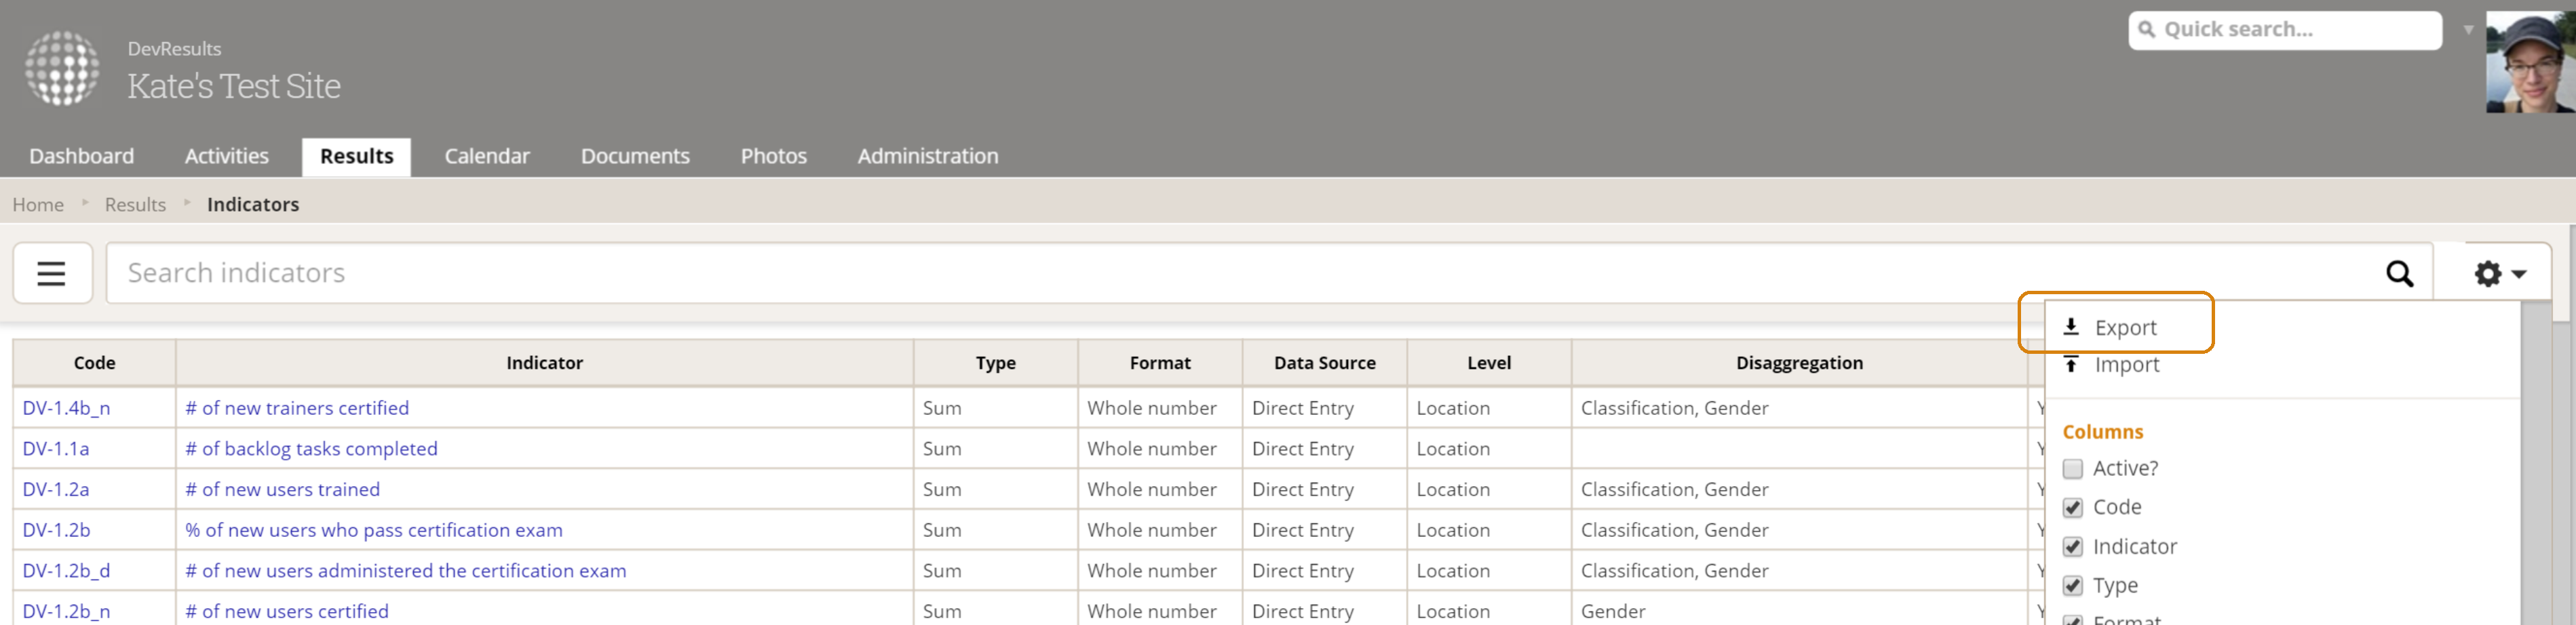Viewport: 2576px width, 625px height.
Task: Open the user profile photo
Action: pyautogui.click(x=2530, y=62)
